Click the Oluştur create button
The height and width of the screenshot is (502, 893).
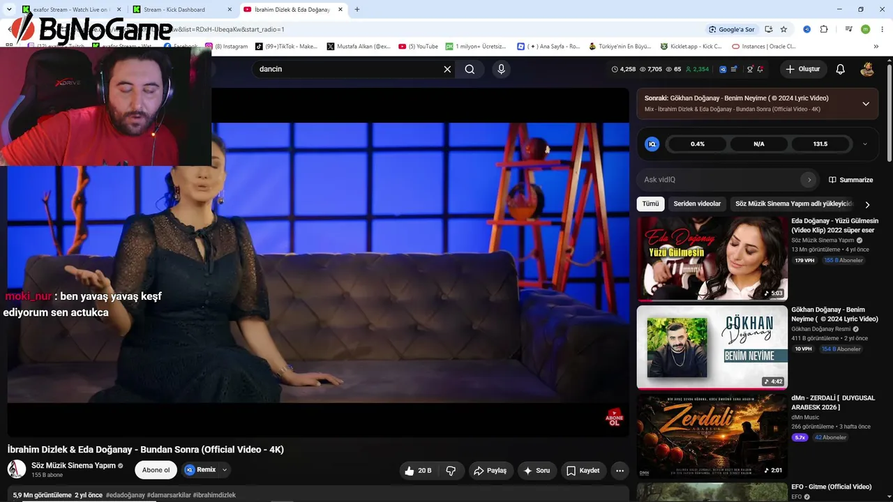tap(803, 69)
